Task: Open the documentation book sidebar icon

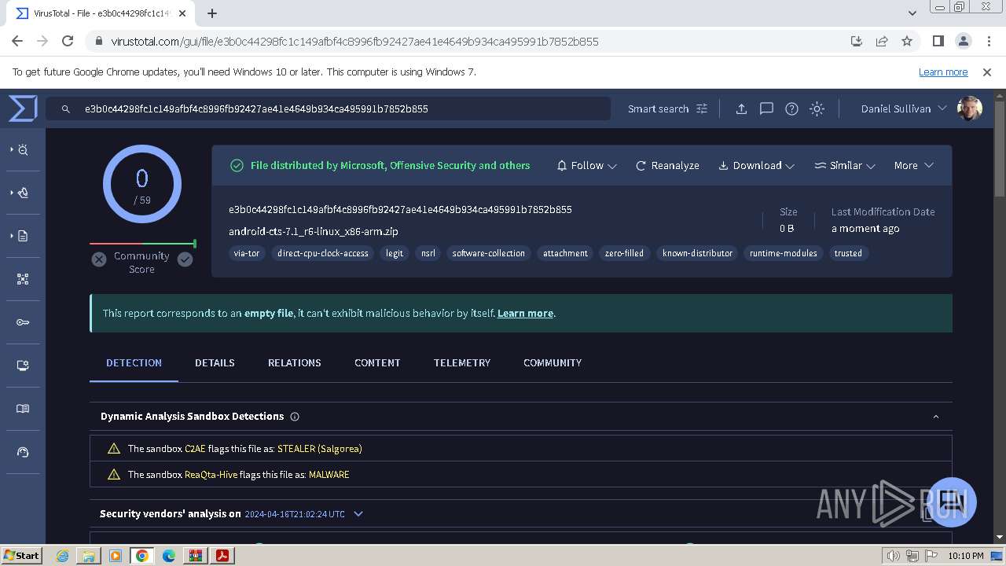Action: (23, 409)
